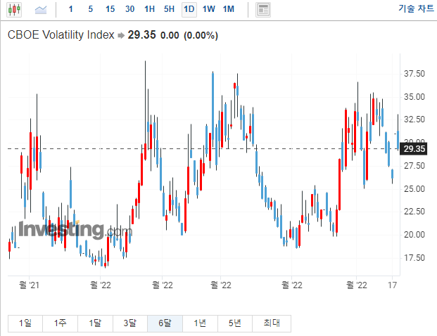Select the 5H interval
The image size is (437, 336).
(169, 9)
